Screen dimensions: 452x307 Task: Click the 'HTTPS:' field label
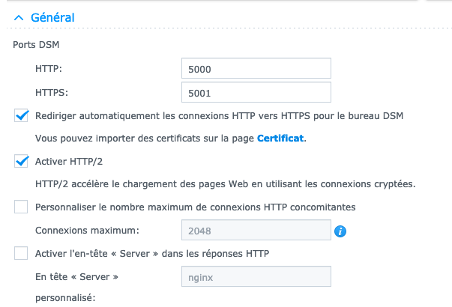click(52, 92)
